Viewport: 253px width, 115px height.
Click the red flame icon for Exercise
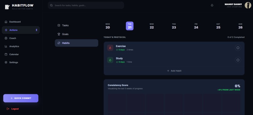[x=110, y=48]
